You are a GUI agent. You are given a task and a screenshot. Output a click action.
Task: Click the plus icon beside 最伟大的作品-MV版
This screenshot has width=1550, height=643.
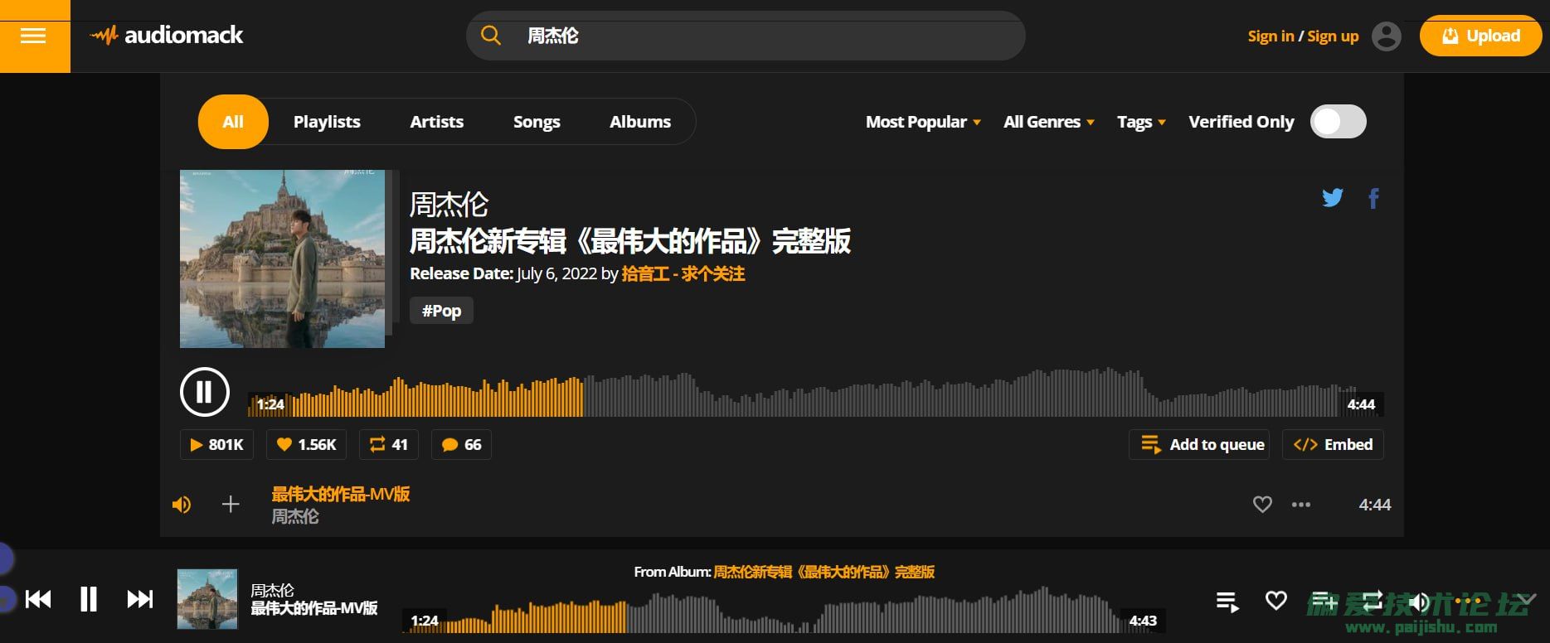pyautogui.click(x=231, y=505)
